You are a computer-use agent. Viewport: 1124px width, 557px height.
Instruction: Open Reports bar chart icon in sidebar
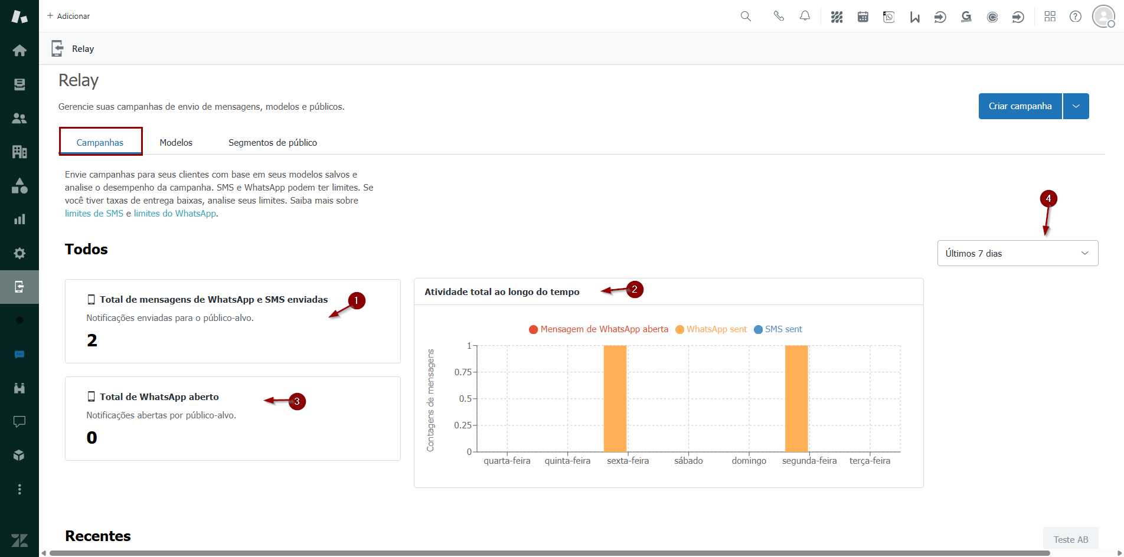(x=19, y=219)
